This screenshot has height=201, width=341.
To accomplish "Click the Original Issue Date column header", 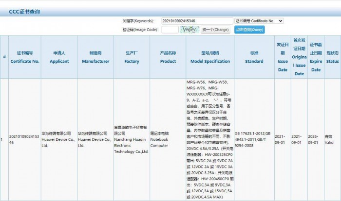I will [x=299, y=57].
